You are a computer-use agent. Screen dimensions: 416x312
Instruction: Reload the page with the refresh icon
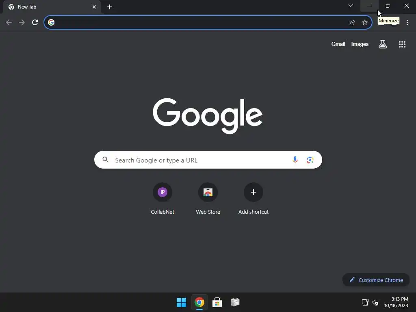click(x=35, y=22)
